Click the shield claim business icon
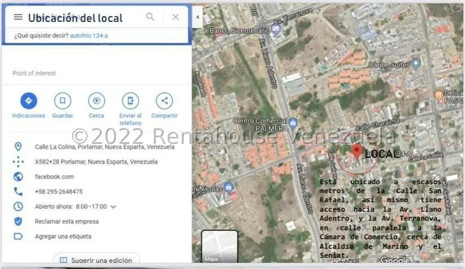This screenshot has width=465, height=269. [x=18, y=221]
